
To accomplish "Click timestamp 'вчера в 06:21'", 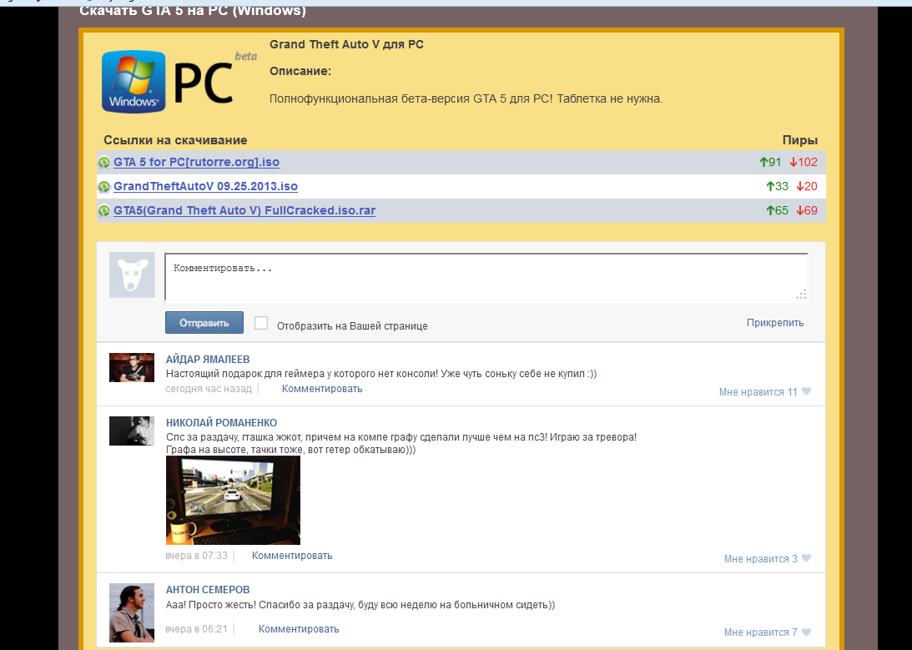I will pyautogui.click(x=197, y=629).
